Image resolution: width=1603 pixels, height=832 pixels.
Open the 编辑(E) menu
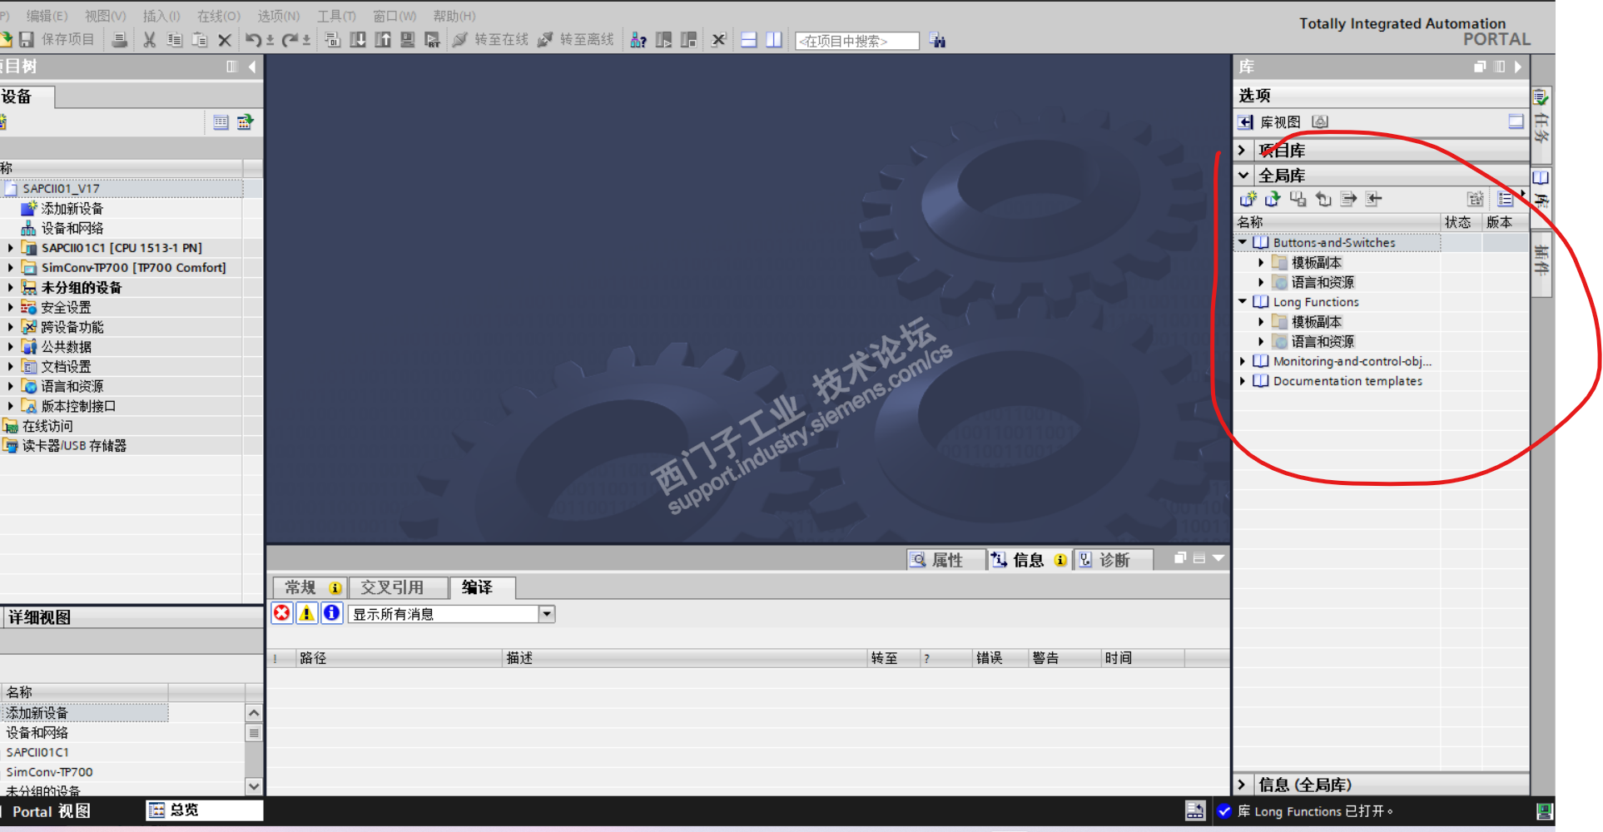click(47, 16)
